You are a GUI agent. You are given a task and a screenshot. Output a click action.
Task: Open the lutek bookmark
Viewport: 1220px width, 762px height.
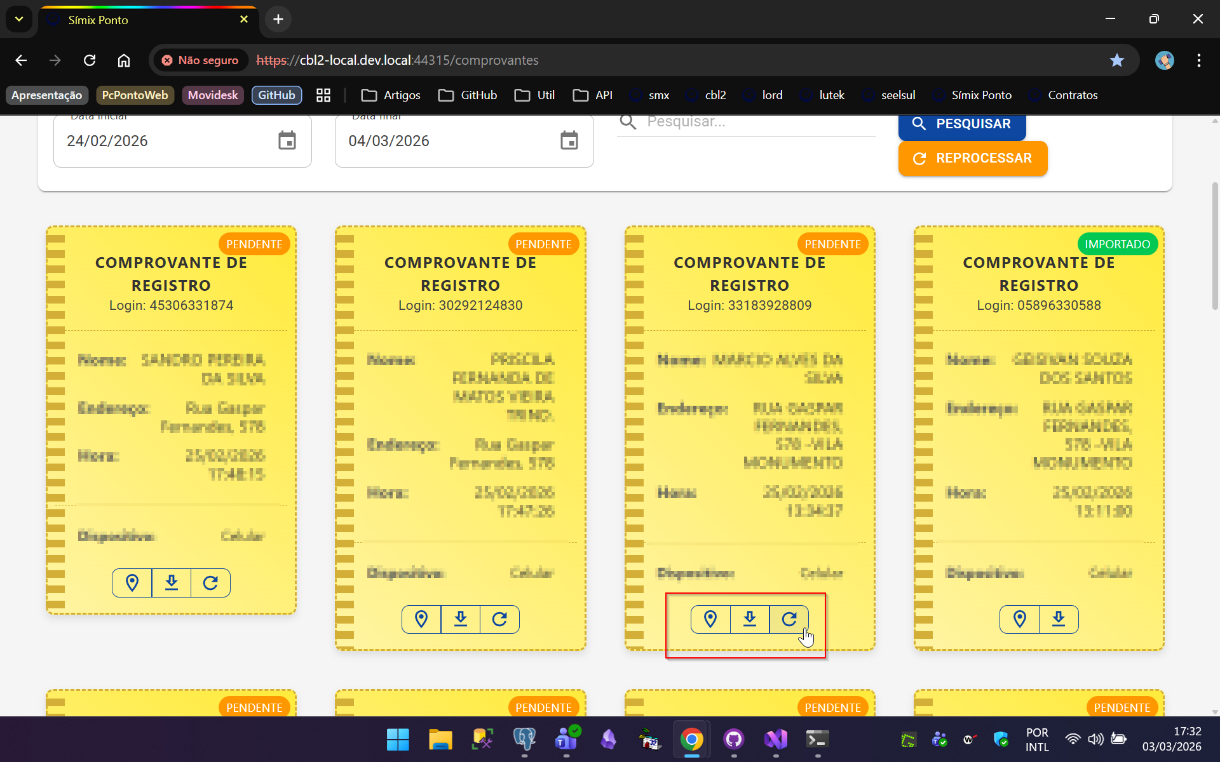coord(822,95)
